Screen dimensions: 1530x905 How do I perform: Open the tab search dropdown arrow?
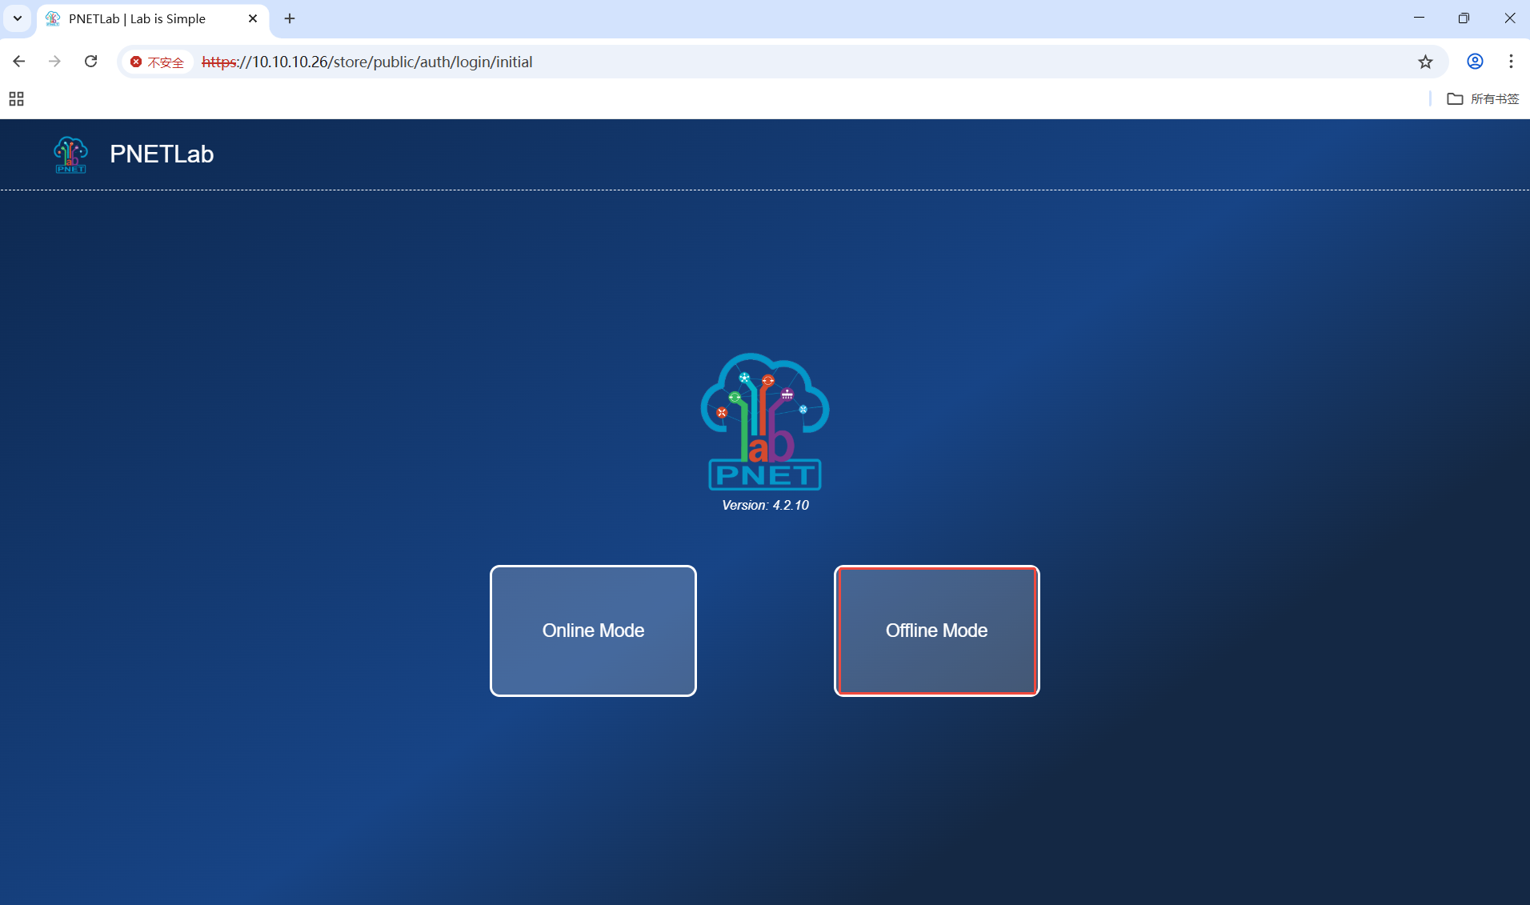click(x=18, y=18)
